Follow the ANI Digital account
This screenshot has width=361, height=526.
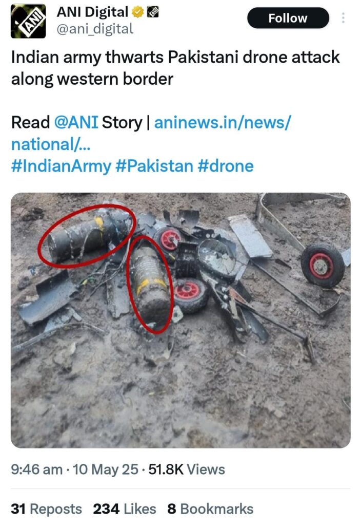(x=288, y=18)
